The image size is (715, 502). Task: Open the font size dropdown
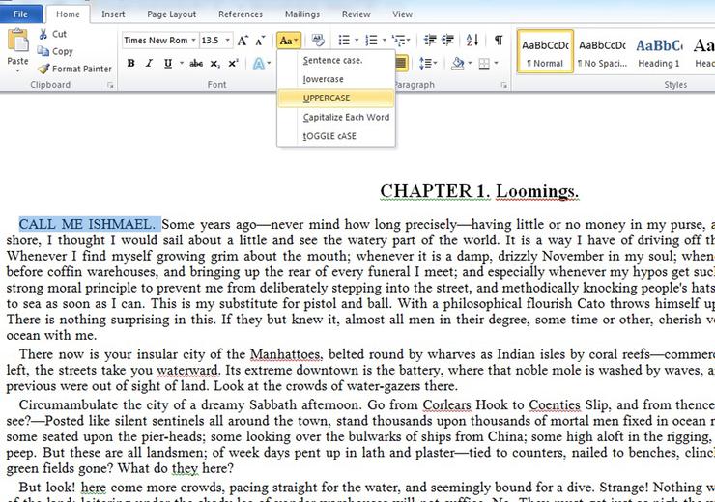227,41
